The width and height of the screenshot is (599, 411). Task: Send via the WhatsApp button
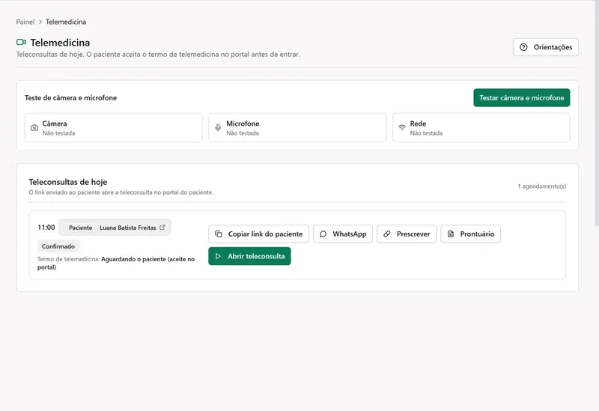[343, 234]
